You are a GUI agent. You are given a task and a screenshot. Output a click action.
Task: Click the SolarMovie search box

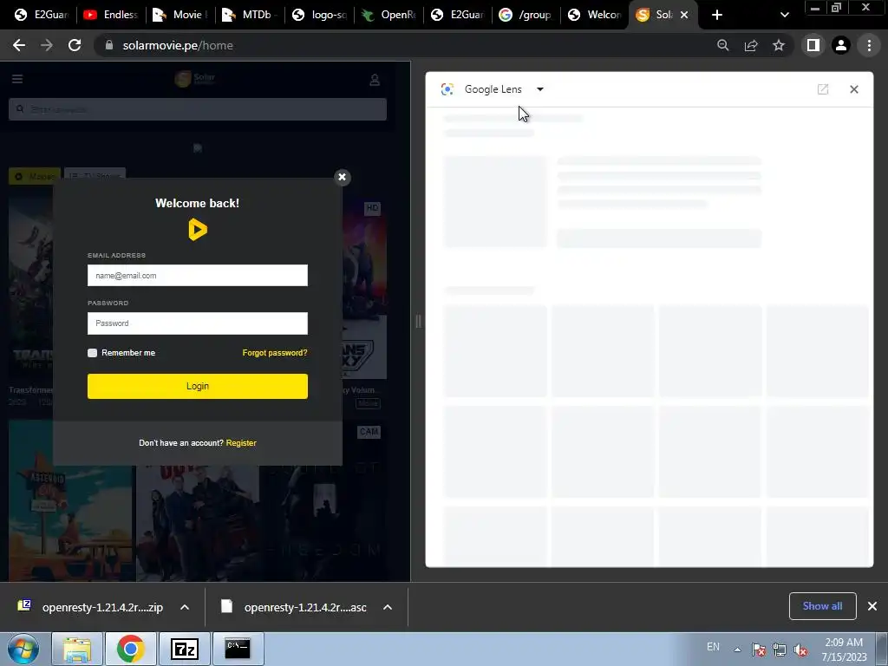pyautogui.click(x=198, y=109)
